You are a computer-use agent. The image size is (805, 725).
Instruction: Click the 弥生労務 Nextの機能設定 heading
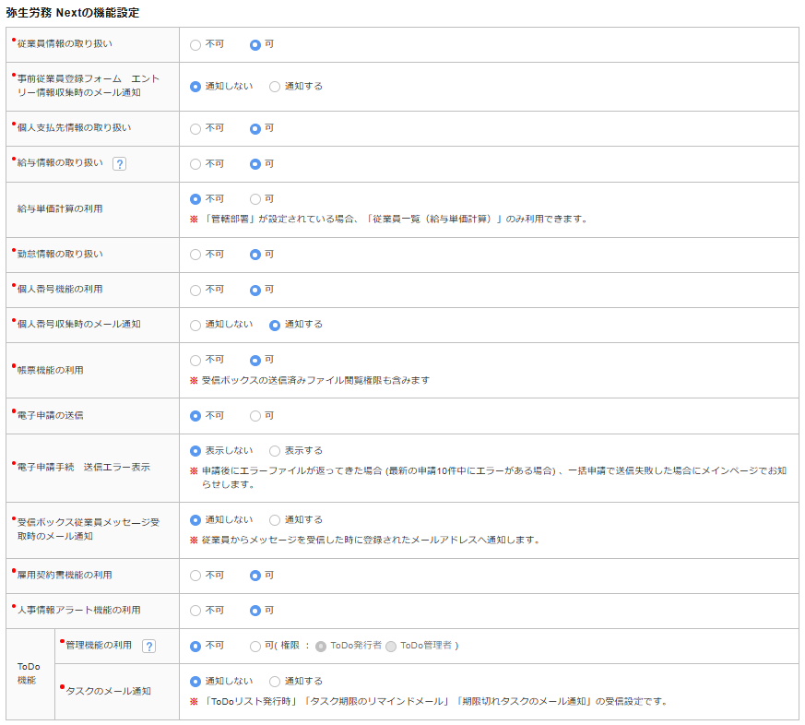[x=73, y=13]
